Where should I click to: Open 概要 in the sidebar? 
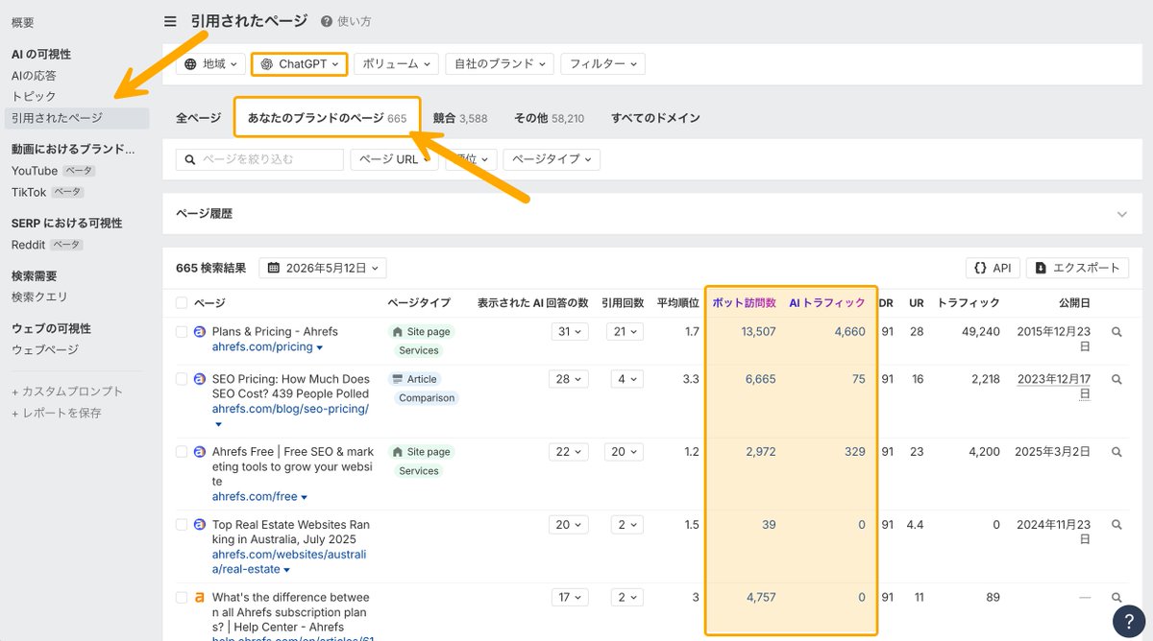[x=23, y=22]
